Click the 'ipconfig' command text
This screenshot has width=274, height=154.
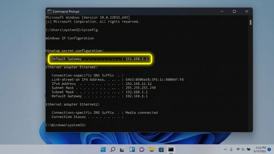click(x=90, y=30)
